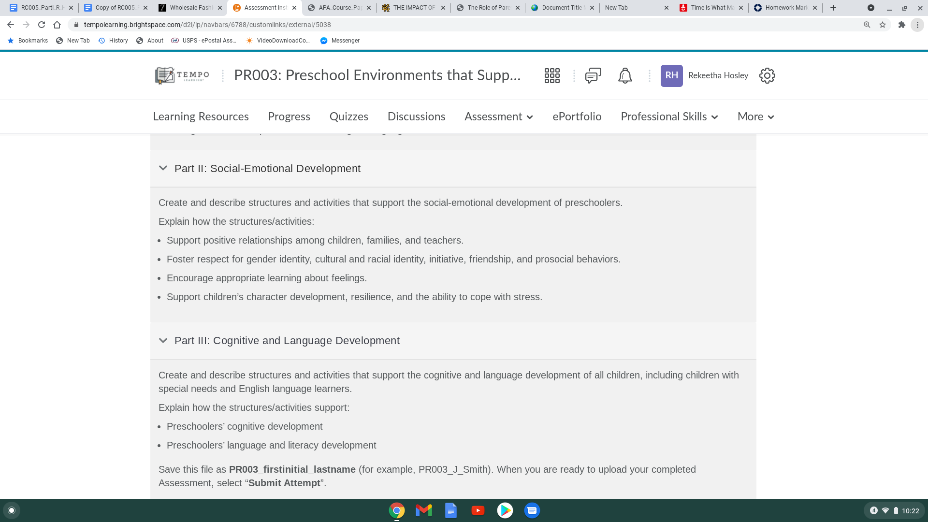The height and width of the screenshot is (522, 928).
Task: Open the tab search dropdown arrow
Action: coord(871,8)
